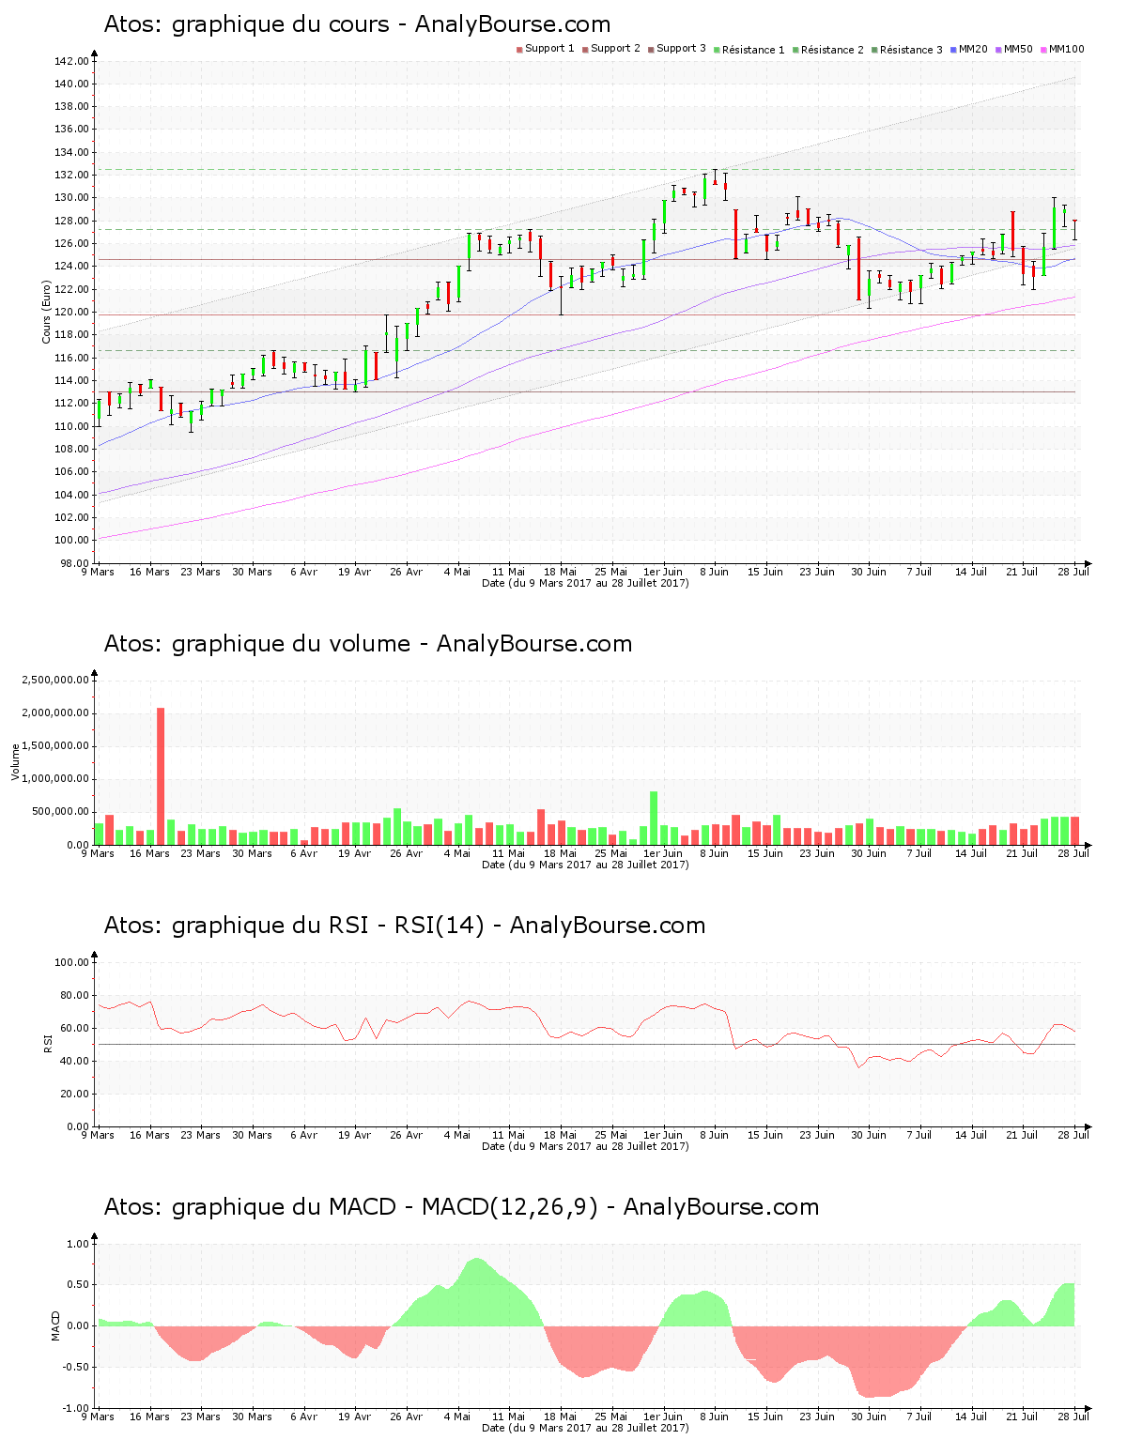Click the date range caption under the MACD chart
This screenshot has width=1127, height=1455.
(585, 1428)
